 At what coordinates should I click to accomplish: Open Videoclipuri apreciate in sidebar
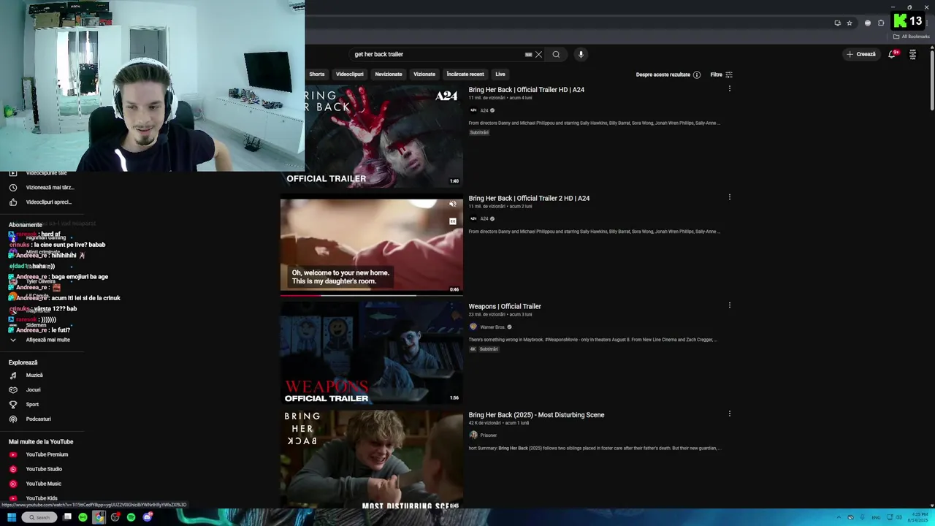(x=42, y=202)
